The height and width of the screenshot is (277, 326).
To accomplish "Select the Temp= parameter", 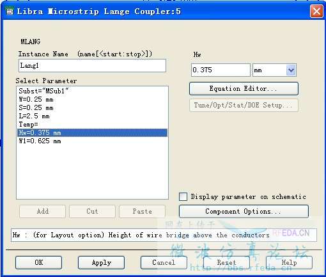I will [x=92, y=124].
